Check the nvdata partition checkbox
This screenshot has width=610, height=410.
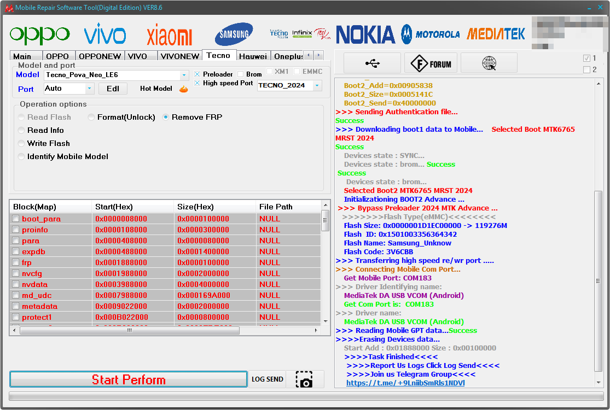click(x=15, y=284)
